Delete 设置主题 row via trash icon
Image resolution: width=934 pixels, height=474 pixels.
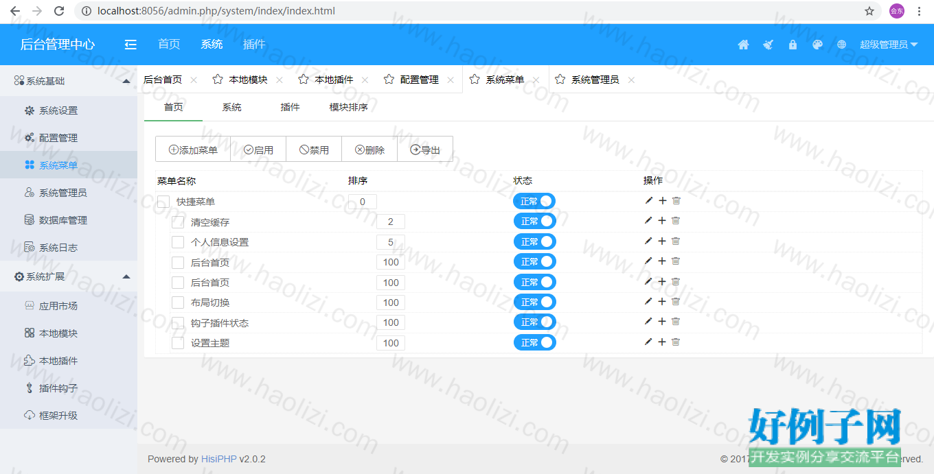[x=676, y=342]
